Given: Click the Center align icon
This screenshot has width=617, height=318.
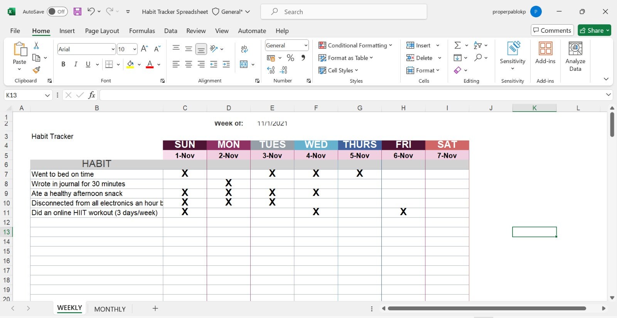Looking at the screenshot, I should [x=189, y=64].
